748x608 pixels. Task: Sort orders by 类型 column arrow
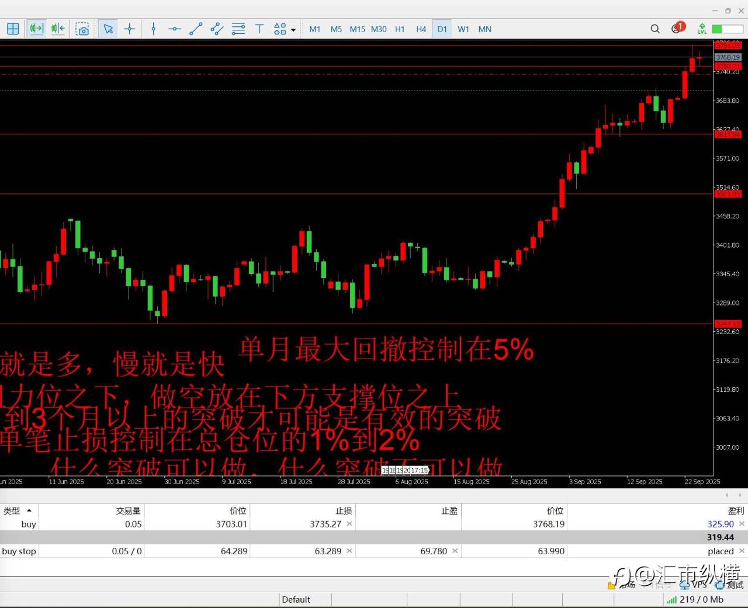[29, 510]
